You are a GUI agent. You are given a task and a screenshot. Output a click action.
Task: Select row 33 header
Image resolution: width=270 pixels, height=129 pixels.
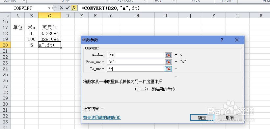[x=5, y=122]
